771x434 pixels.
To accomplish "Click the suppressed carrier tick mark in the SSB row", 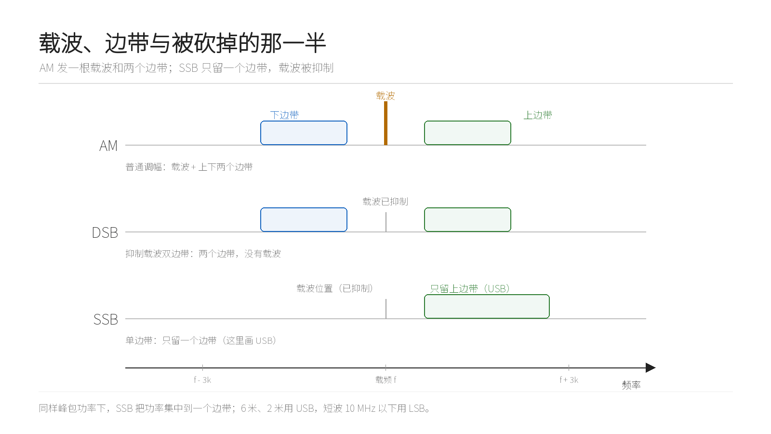I will click(x=386, y=309).
